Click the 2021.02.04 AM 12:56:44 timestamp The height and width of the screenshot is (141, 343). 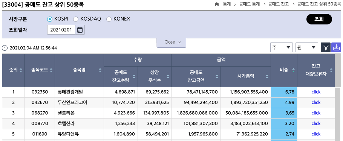[x=33, y=48]
